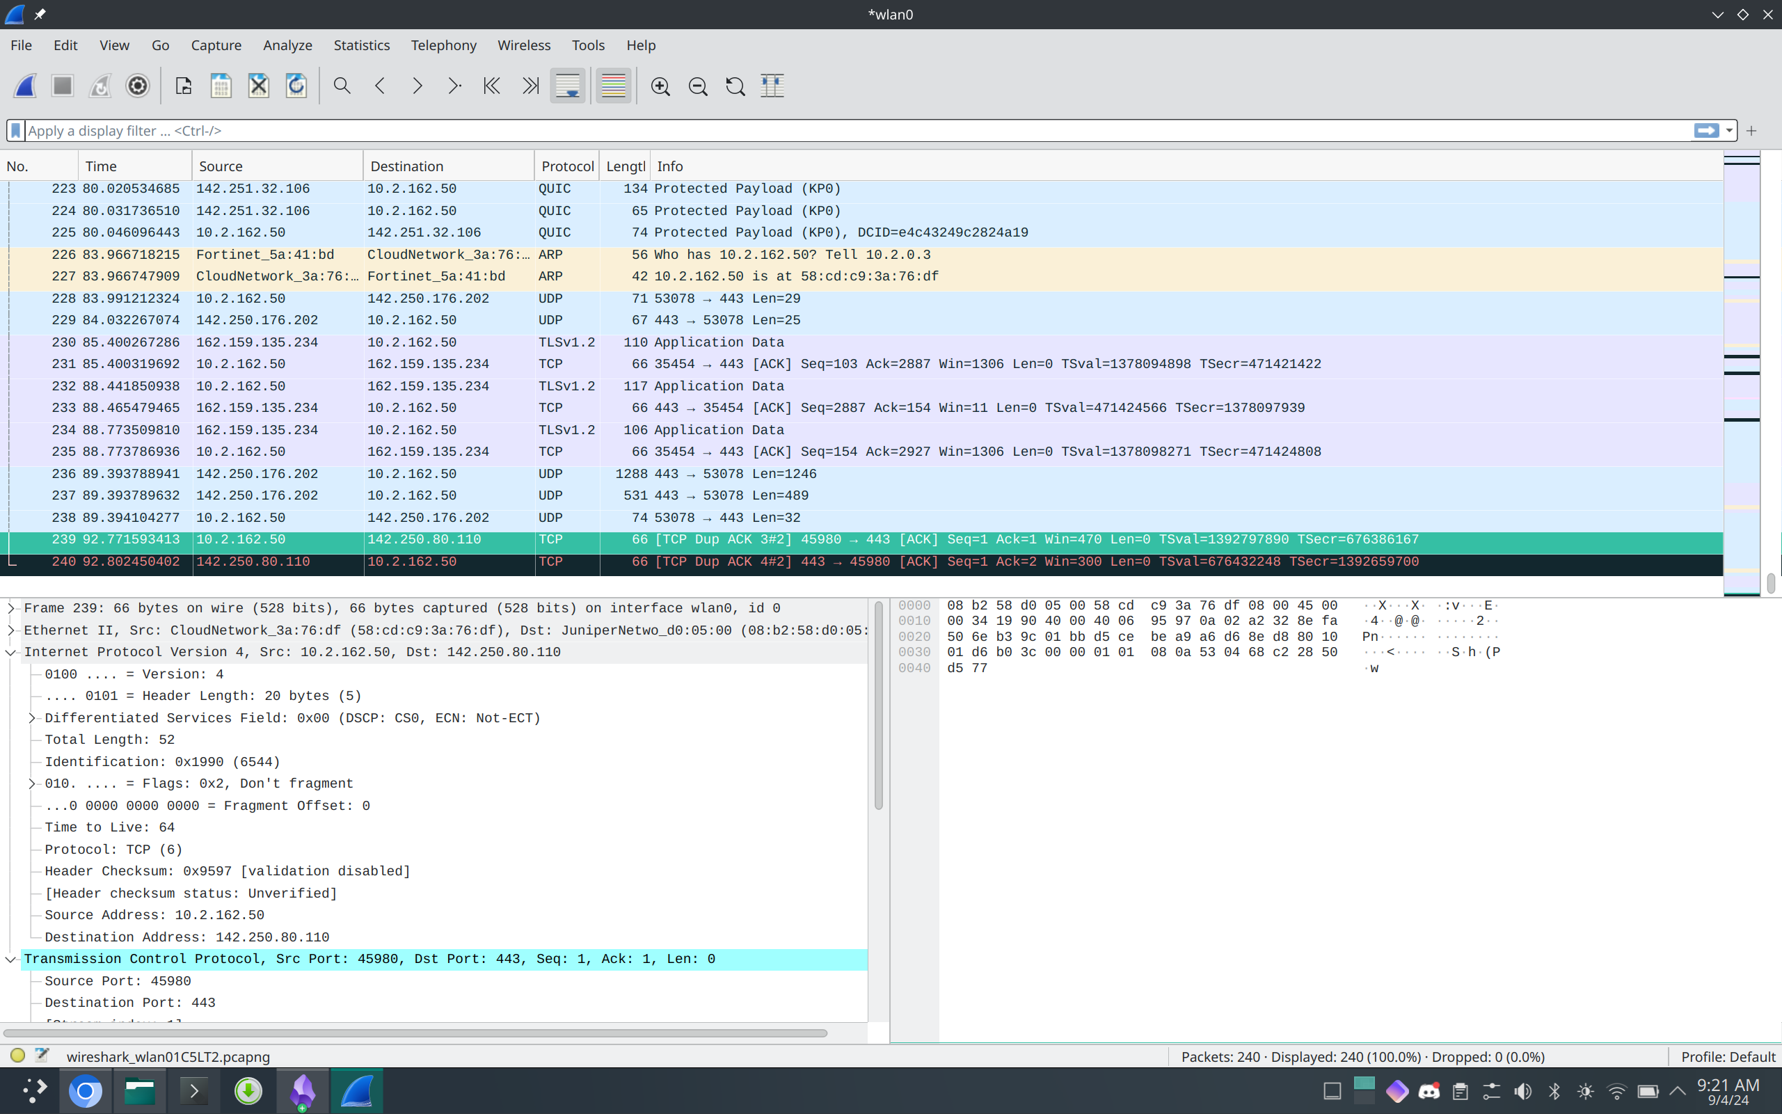Expand the Frame 239 tree node
Viewport: 1782px width, 1114px height.
(x=11, y=608)
